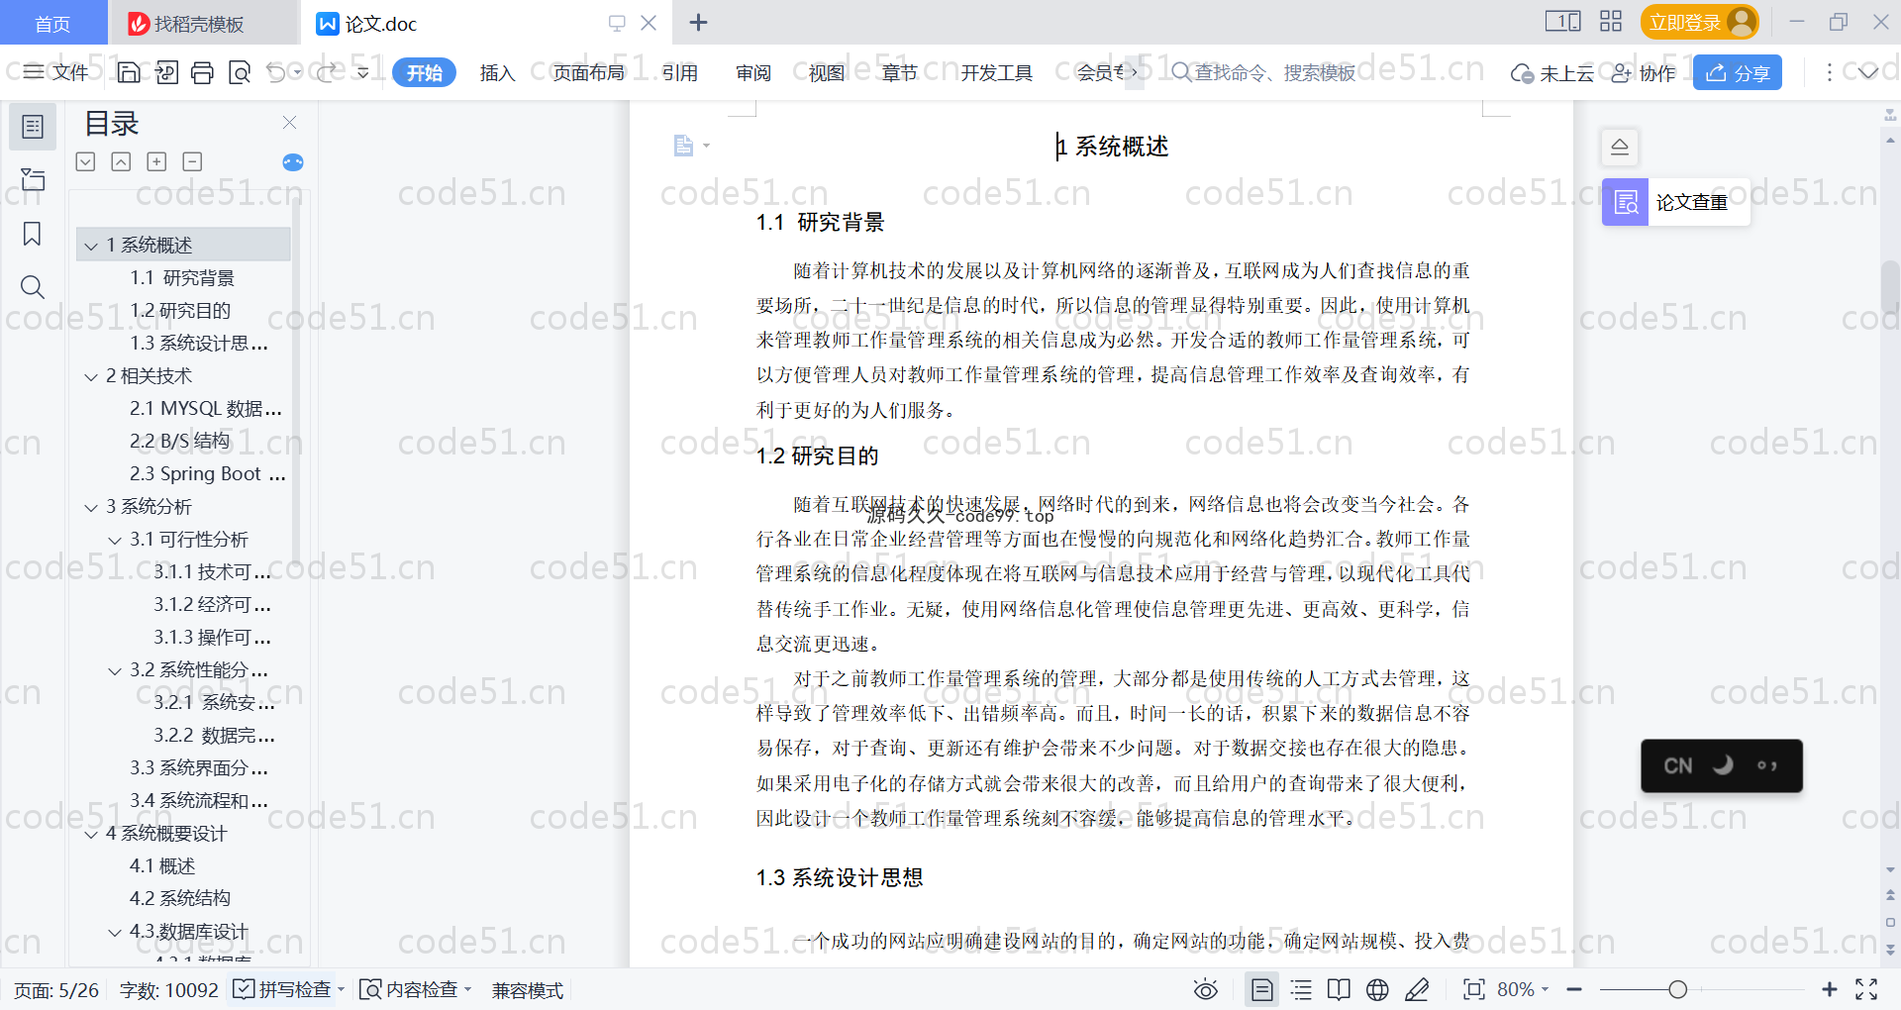1901x1010 pixels.
Task: Switch to reading mode view icon
Action: click(x=1339, y=989)
